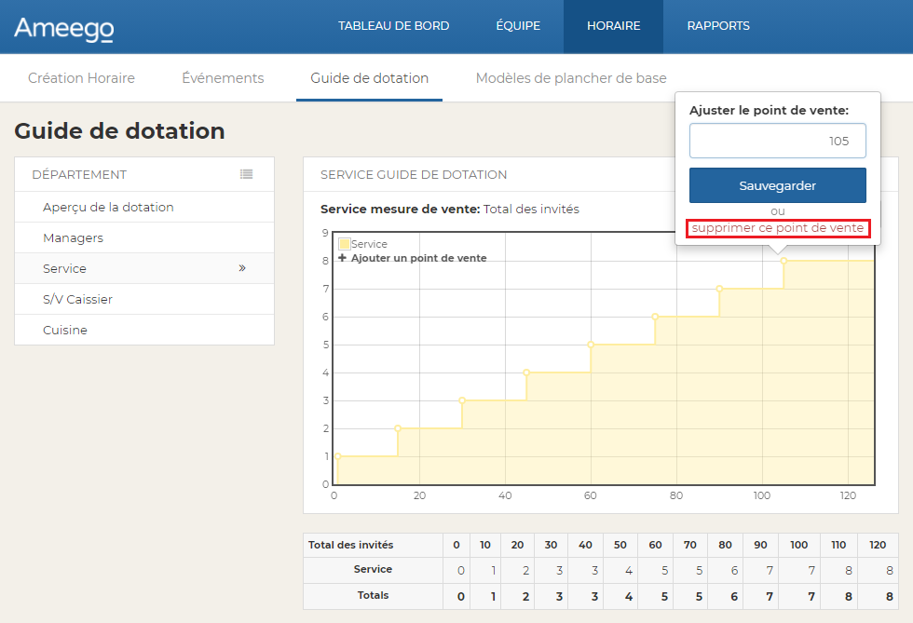Expand the Service department chevron
The width and height of the screenshot is (913, 623).
coord(242,268)
